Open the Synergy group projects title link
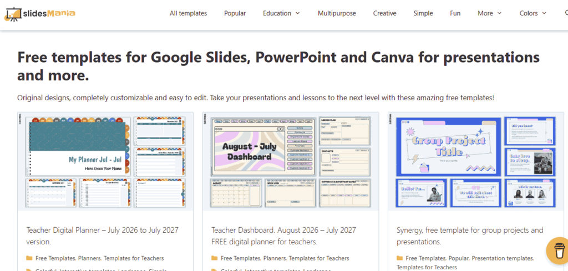 pos(470,236)
